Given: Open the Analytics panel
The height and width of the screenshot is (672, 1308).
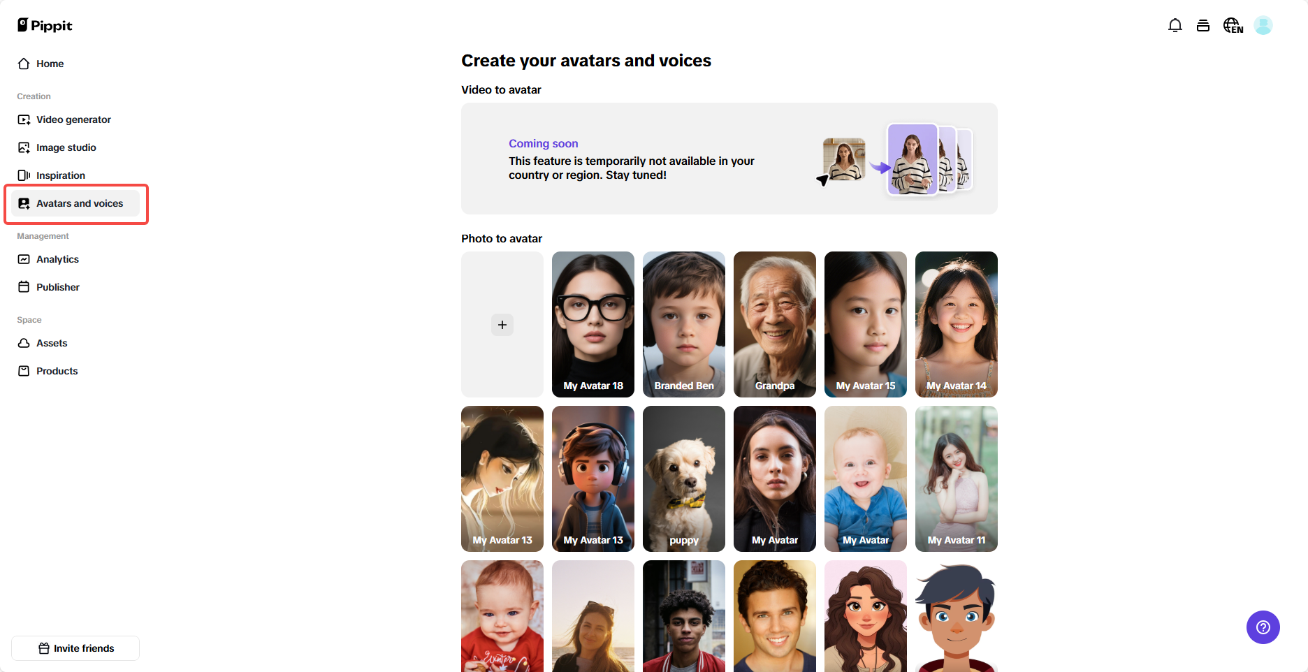Looking at the screenshot, I should tap(57, 259).
